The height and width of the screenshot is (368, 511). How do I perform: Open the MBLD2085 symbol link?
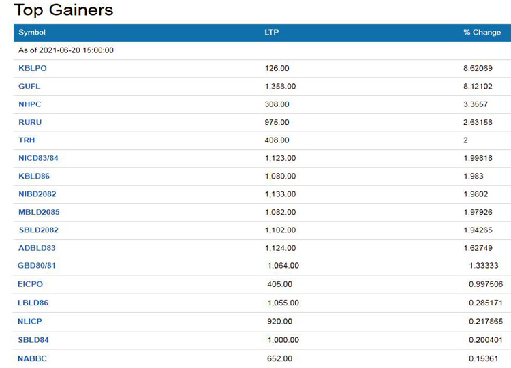click(39, 212)
